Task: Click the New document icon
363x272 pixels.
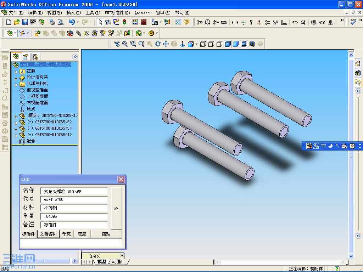Action: 9,22
